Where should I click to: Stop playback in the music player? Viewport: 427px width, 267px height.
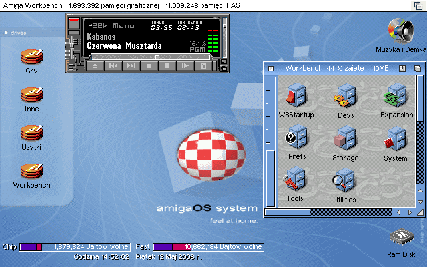[x=149, y=66]
